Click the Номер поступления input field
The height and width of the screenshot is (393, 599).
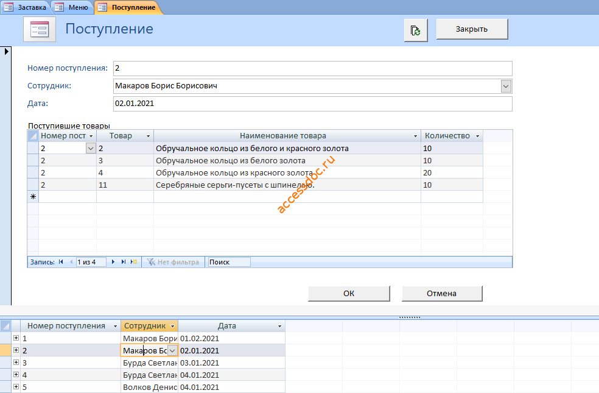(x=312, y=68)
